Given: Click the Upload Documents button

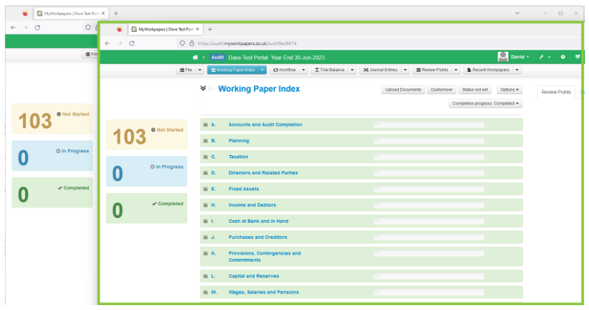Looking at the screenshot, I should [x=403, y=90].
